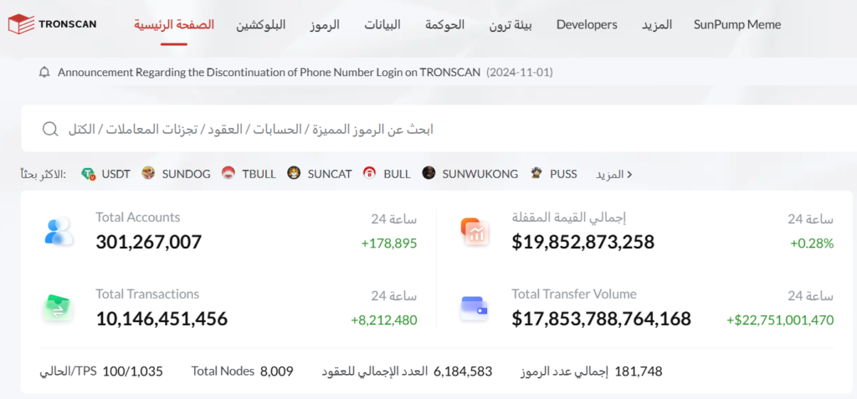Viewport: 857px width, 399px height.
Task: Click the Total Transfer Volume label
Action: pos(574,294)
